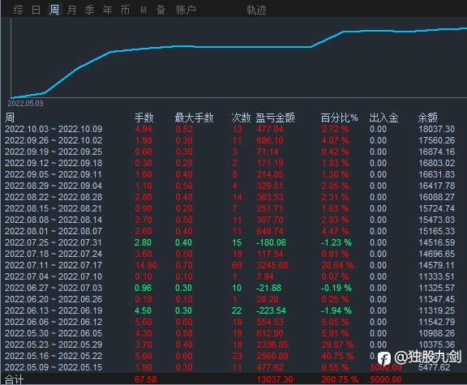Viewport: 467px width, 385px height.
Task: Click total profit 13037.30
Action: [275, 379]
